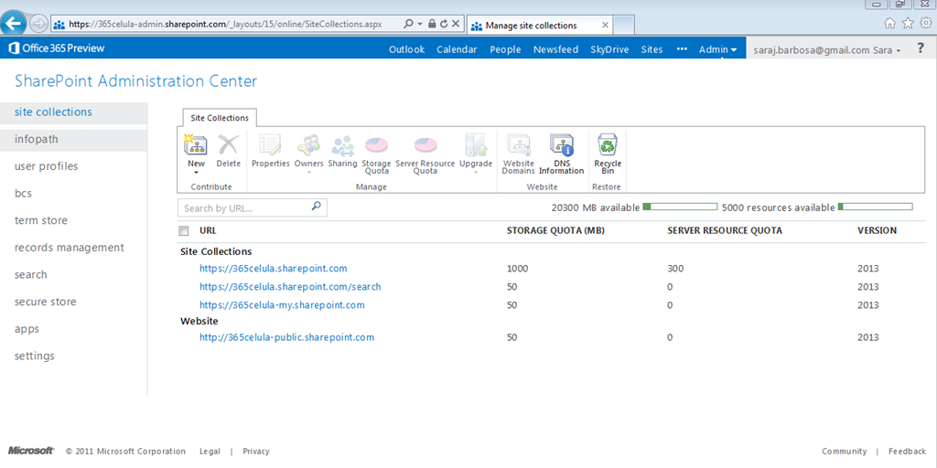Click the Privacy footer link
The height and width of the screenshot is (468, 937).
click(256, 452)
